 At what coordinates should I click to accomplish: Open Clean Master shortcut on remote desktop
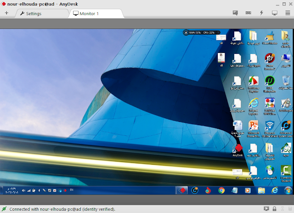coord(270,38)
